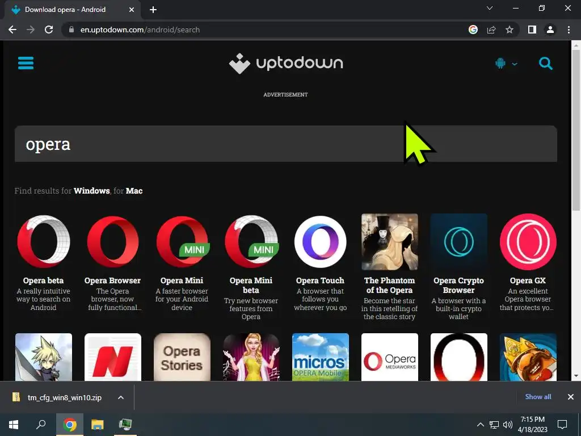Expand tm_cfg_win8_win10.zip download options chevron

click(x=121, y=397)
